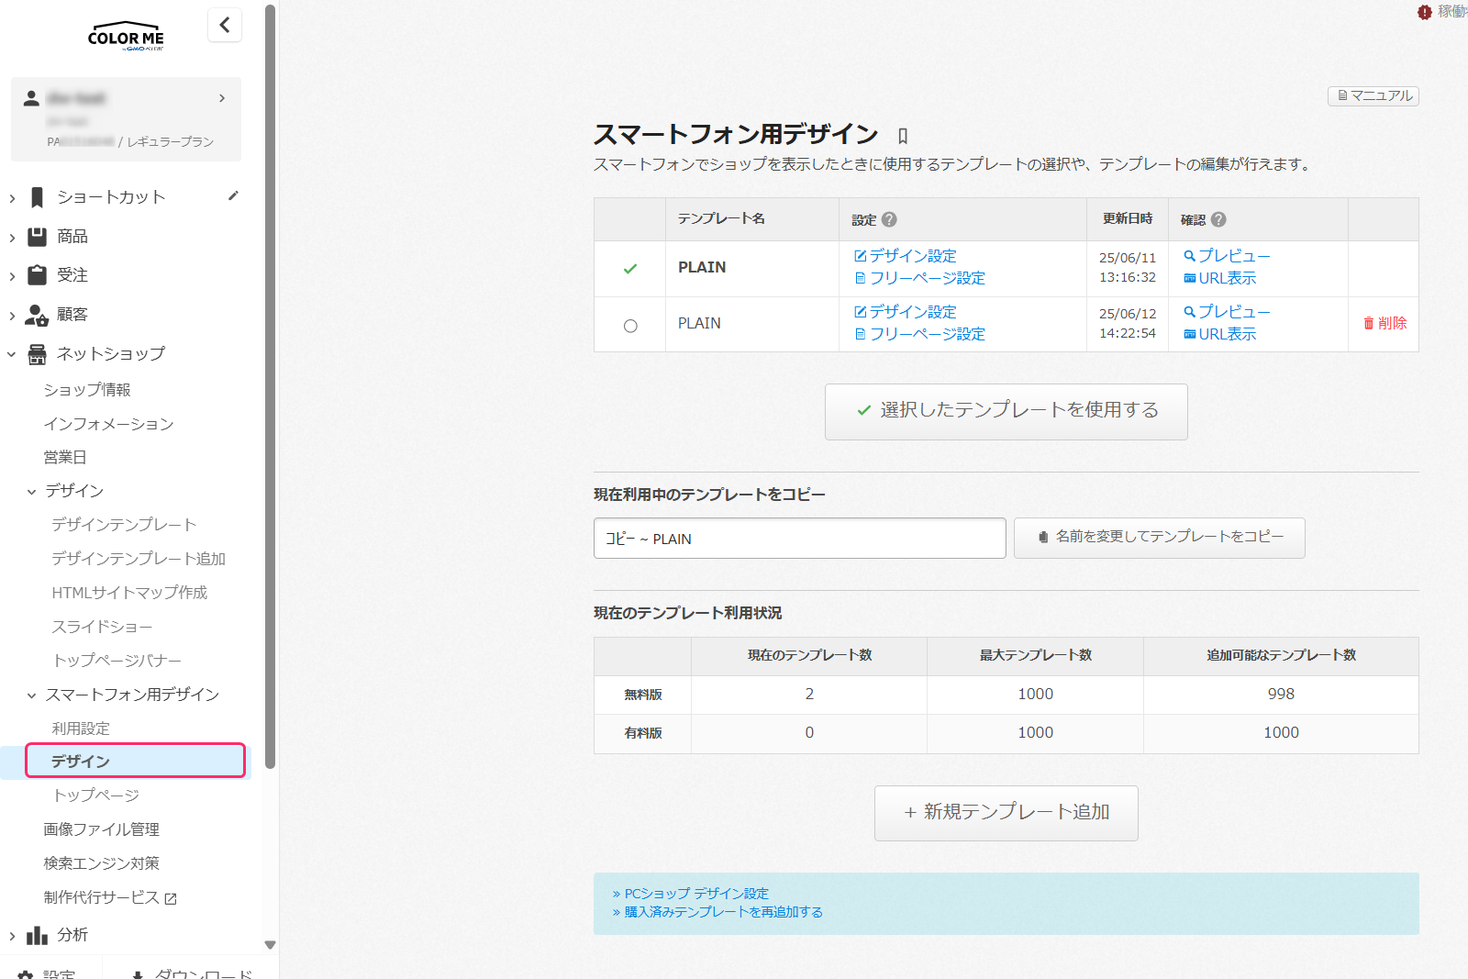Click the pencil edit icon beside ショートカット
1468x979 pixels.
(x=234, y=195)
